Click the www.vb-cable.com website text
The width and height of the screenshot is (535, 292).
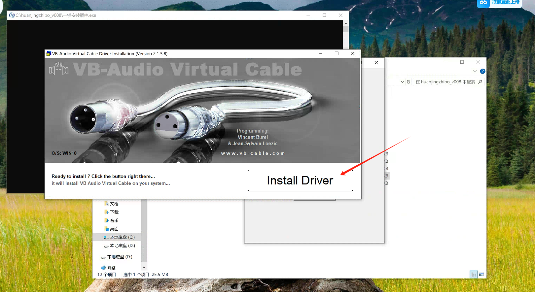(x=253, y=153)
